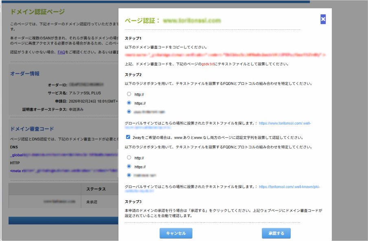Open the https://www.toritonssl.com/.well-known link
The width and height of the screenshot is (368, 241).
285,123
